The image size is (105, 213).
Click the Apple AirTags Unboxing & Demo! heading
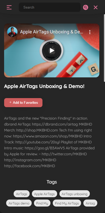(x=44, y=86)
